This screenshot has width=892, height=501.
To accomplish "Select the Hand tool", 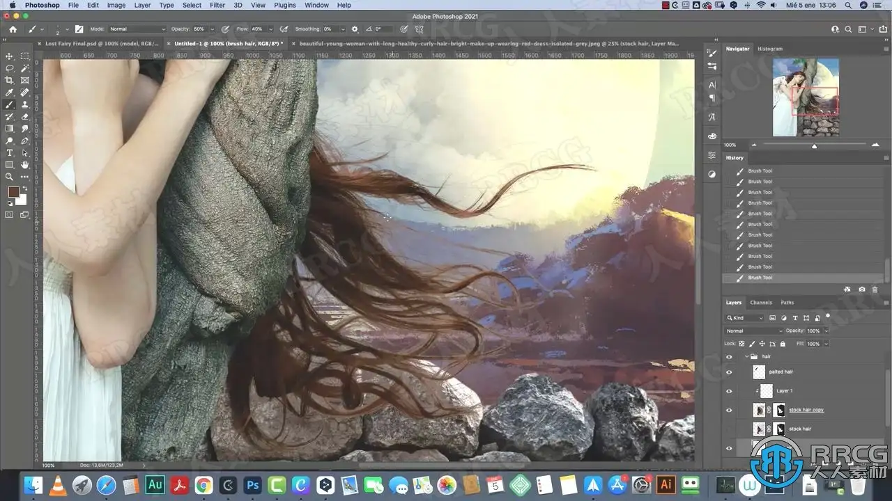I will point(25,165).
